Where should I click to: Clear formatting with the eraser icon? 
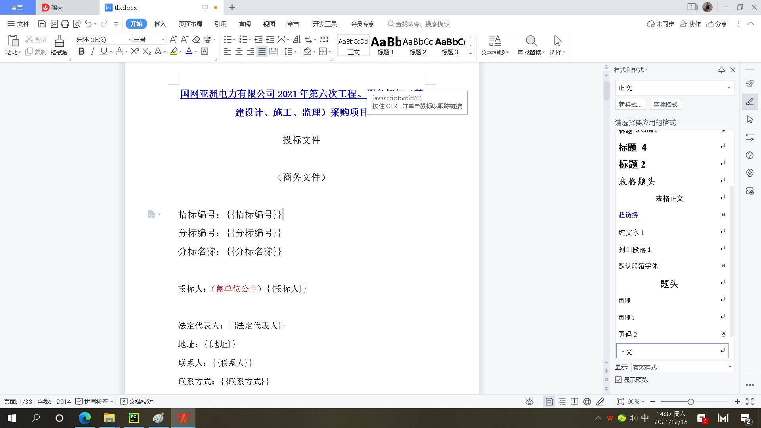tap(196, 39)
